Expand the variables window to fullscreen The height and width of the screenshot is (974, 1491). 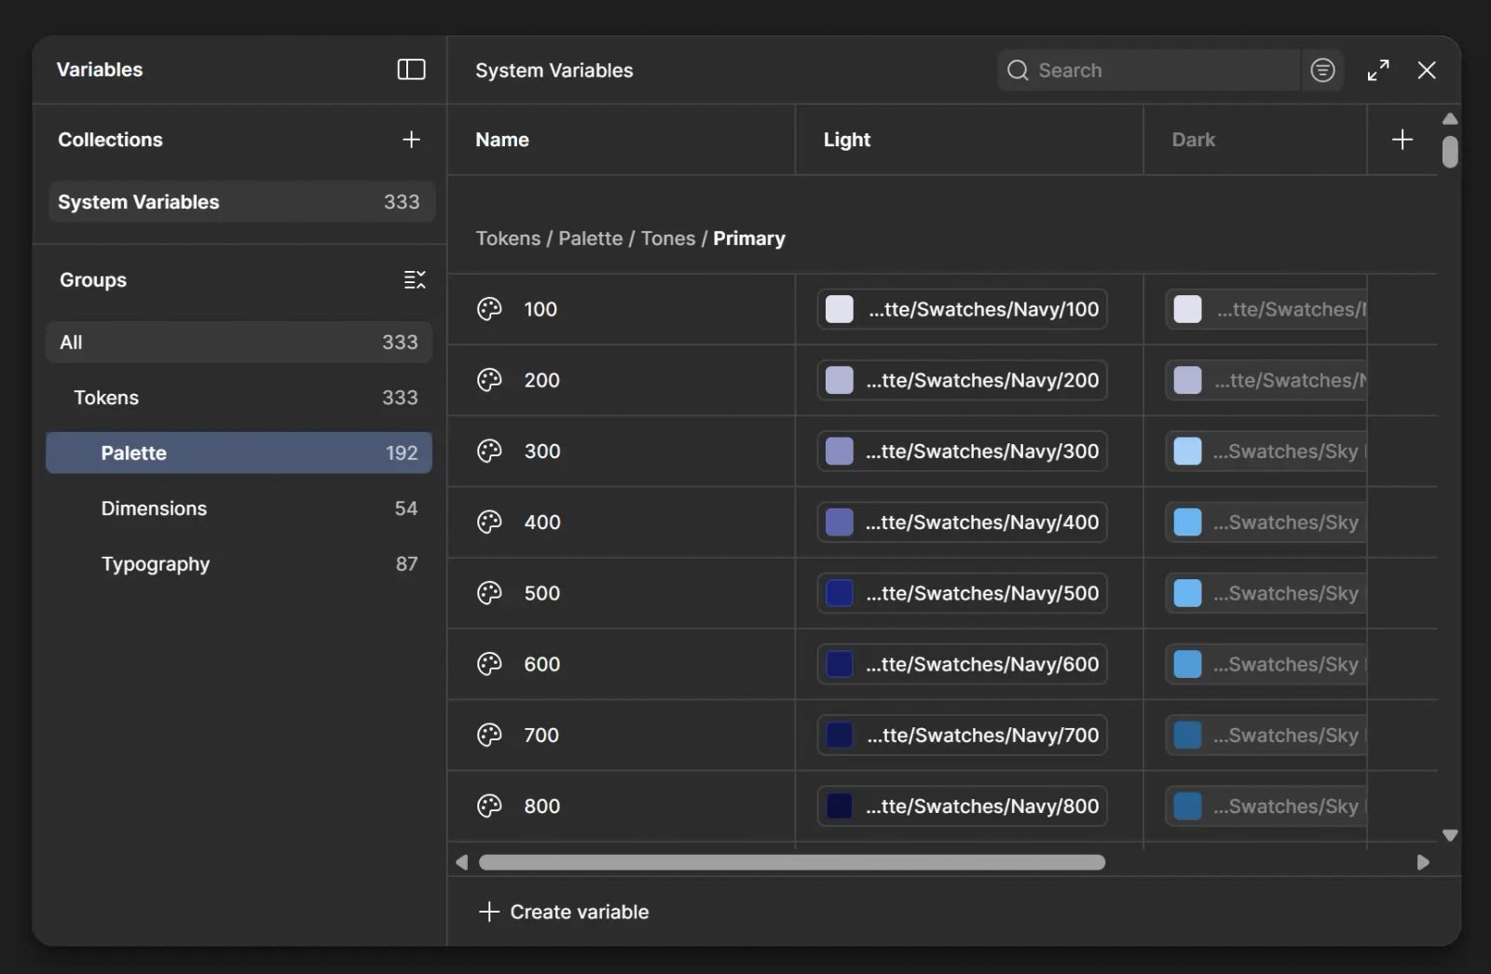[x=1378, y=70]
